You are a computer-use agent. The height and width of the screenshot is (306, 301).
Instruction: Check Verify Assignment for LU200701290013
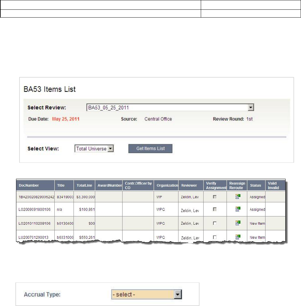pos(215,237)
